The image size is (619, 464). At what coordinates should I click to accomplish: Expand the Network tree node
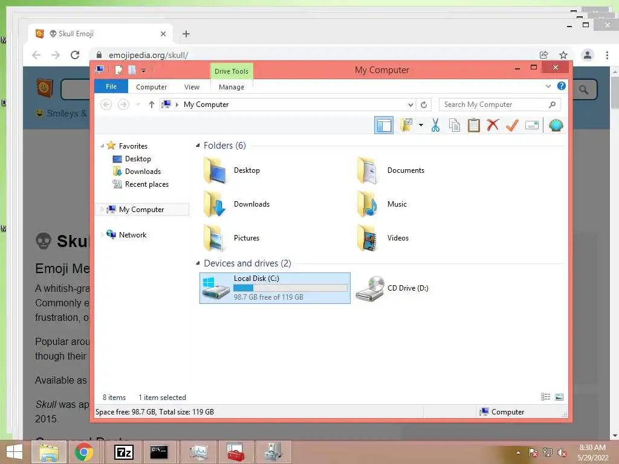102,235
